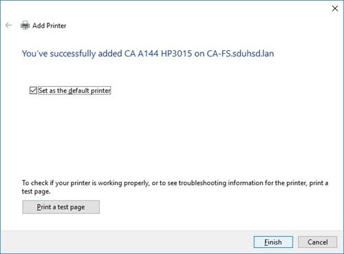344x254 pixels.
Task: Finish the Add Printer wizard
Action: pyautogui.click(x=273, y=242)
